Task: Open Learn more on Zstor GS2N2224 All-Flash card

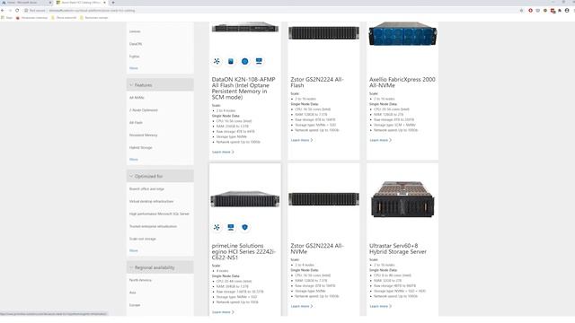Action: (x=302, y=140)
